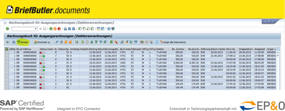The height and width of the screenshot is (111, 285).
Task: Click the filter funnel icon
Action: (100, 42)
